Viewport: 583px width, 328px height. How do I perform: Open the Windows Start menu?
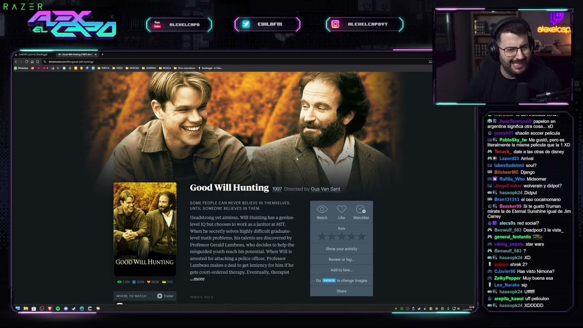click(18, 308)
